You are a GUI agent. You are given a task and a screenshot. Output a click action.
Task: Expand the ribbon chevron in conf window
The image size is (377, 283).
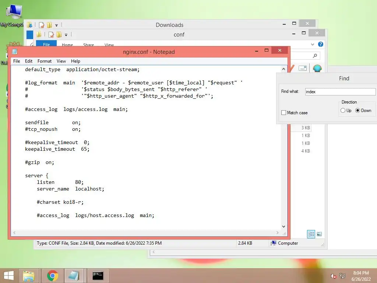tap(312, 44)
